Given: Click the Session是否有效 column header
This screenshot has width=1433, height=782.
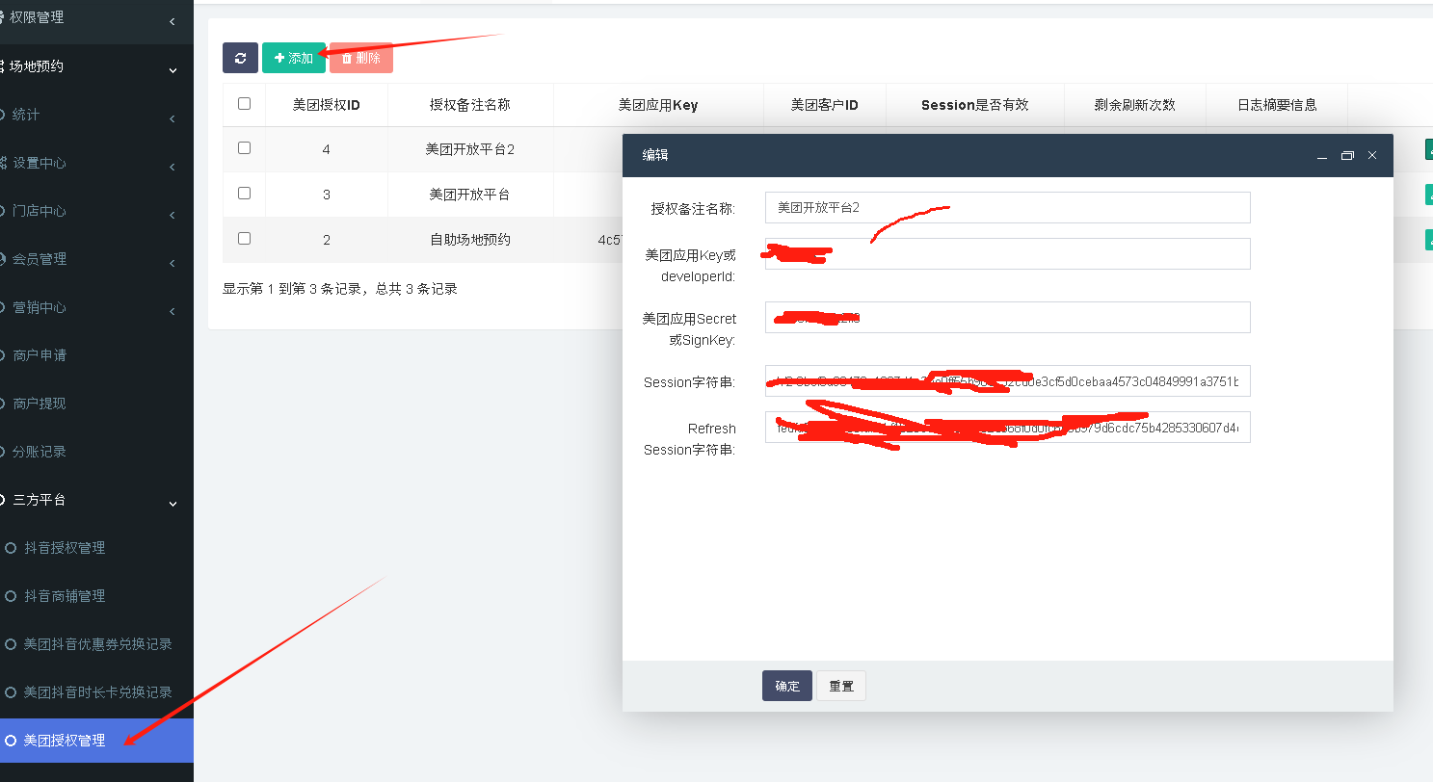Looking at the screenshot, I should coord(974,105).
